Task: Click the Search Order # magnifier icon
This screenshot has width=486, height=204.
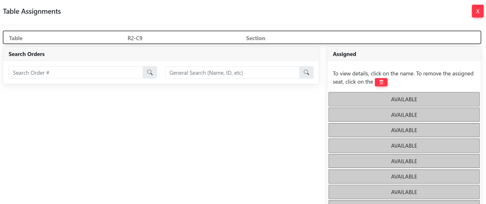Action: 150,72
